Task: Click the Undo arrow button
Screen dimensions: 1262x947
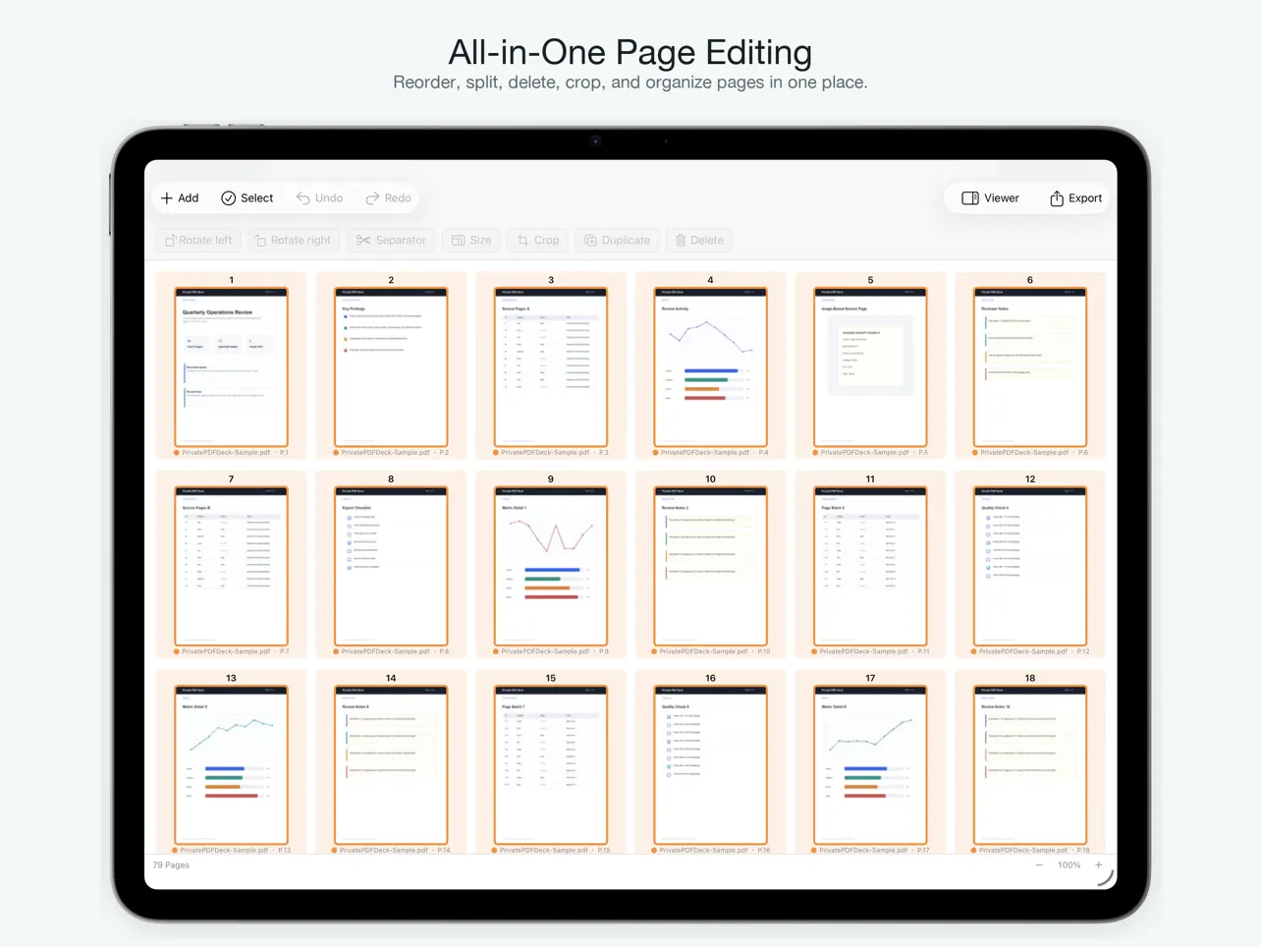Action: [x=319, y=198]
